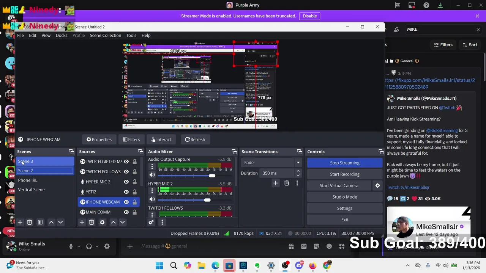This screenshot has height=273, width=486.
Task: Open the OBS Tools menu
Action: (x=131, y=35)
